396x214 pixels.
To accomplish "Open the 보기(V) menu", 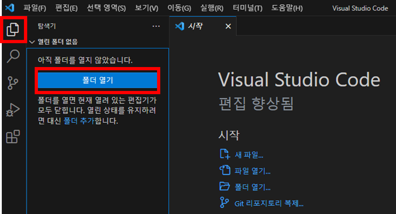I will [146, 8].
